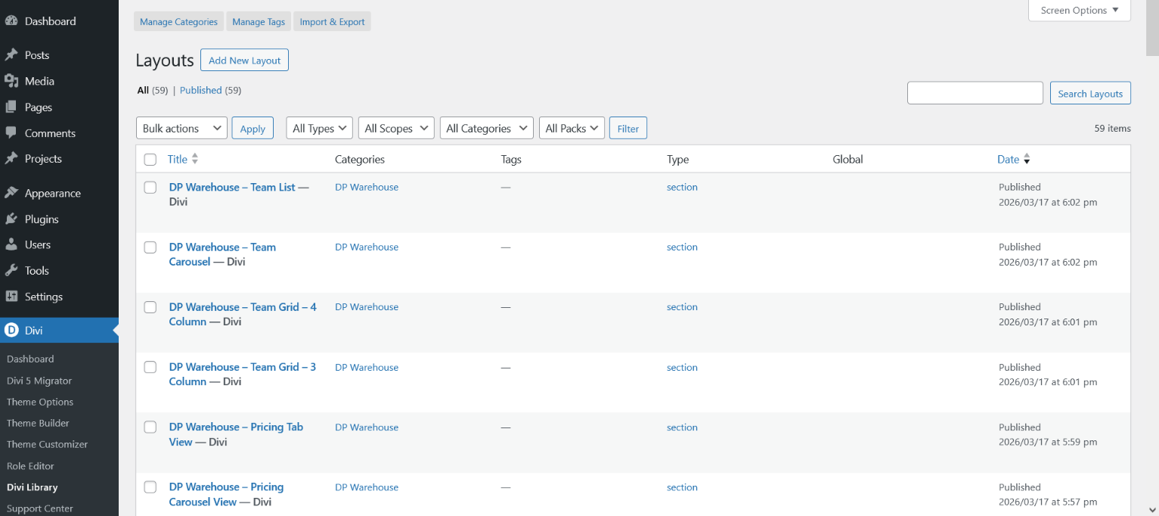
Task: Click the Posts pushpin icon
Action: click(x=11, y=55)
